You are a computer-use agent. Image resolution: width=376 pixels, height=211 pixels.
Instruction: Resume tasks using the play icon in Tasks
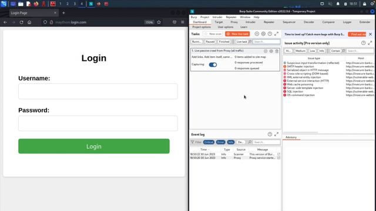[x=257, y=34]
